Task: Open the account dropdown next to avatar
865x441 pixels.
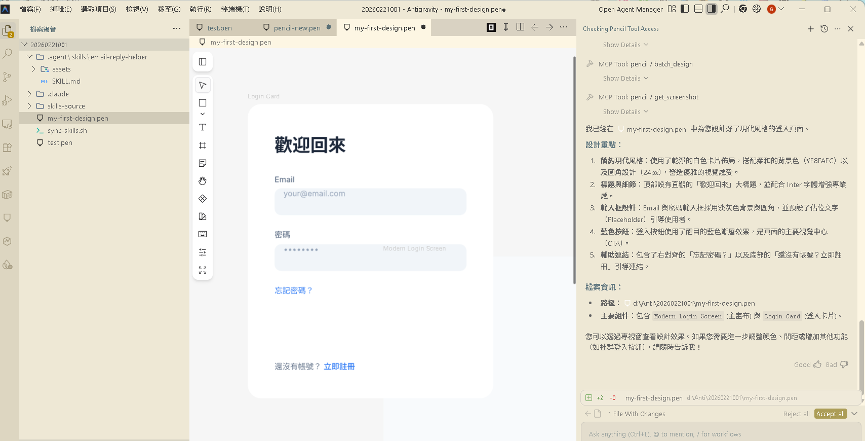Action: click(781, 9)
